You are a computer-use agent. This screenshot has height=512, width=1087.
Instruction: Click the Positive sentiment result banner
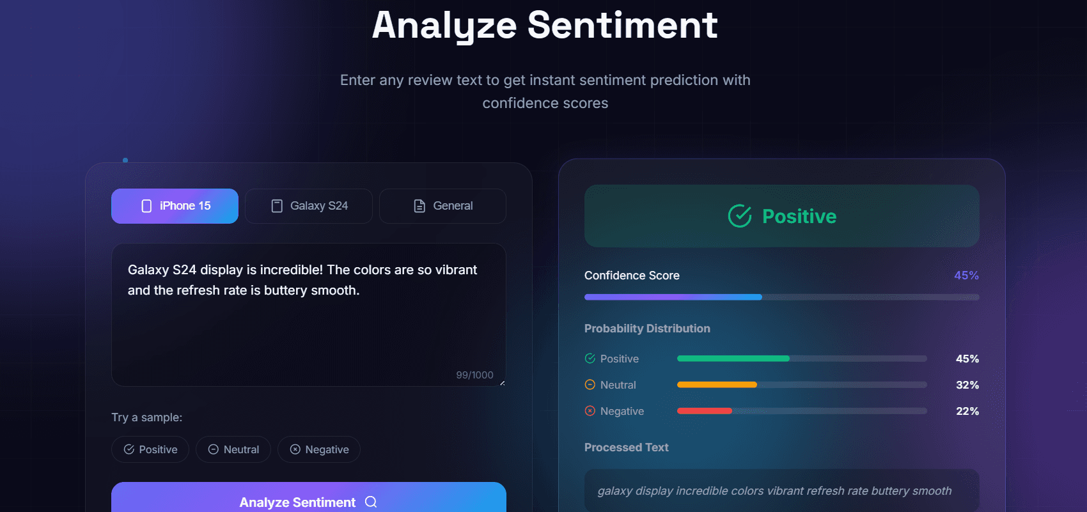tap(781, 216)
